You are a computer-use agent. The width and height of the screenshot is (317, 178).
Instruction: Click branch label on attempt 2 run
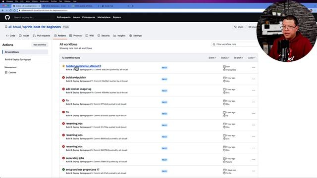click(164, 68)
